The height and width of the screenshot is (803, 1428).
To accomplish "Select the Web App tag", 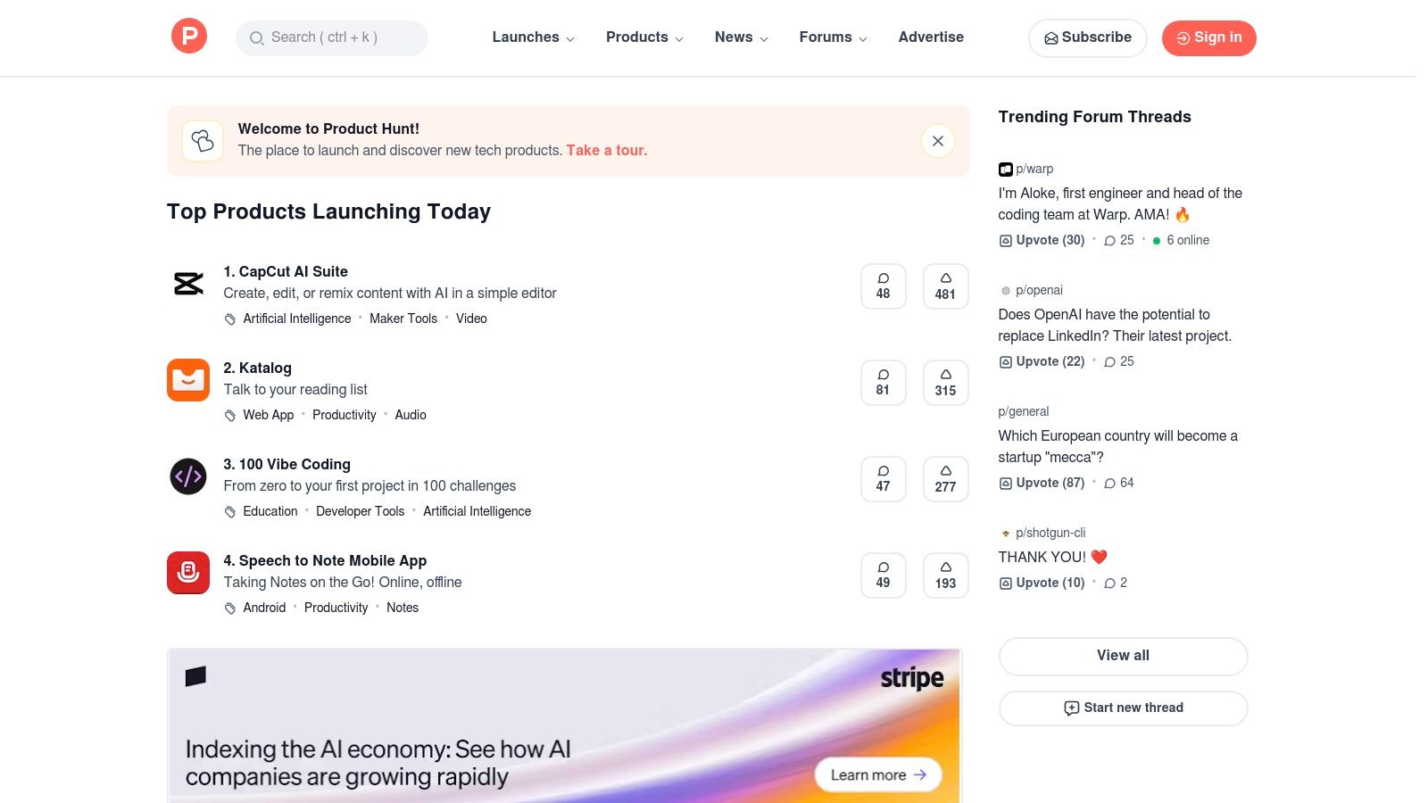I will click(268, 415).
